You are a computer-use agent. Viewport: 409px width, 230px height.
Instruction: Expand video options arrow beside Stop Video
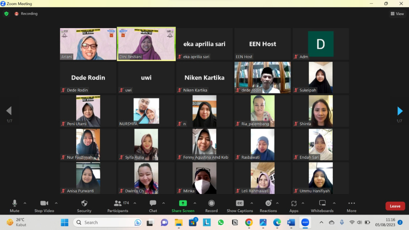56,203
